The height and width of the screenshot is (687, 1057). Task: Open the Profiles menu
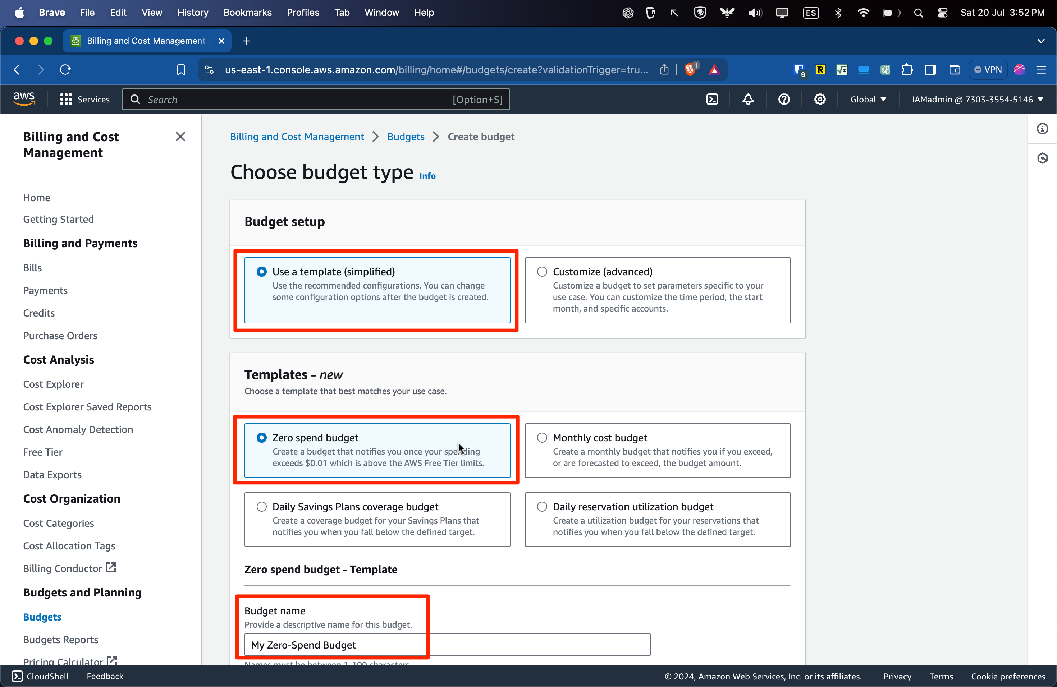tap(303, 13)
